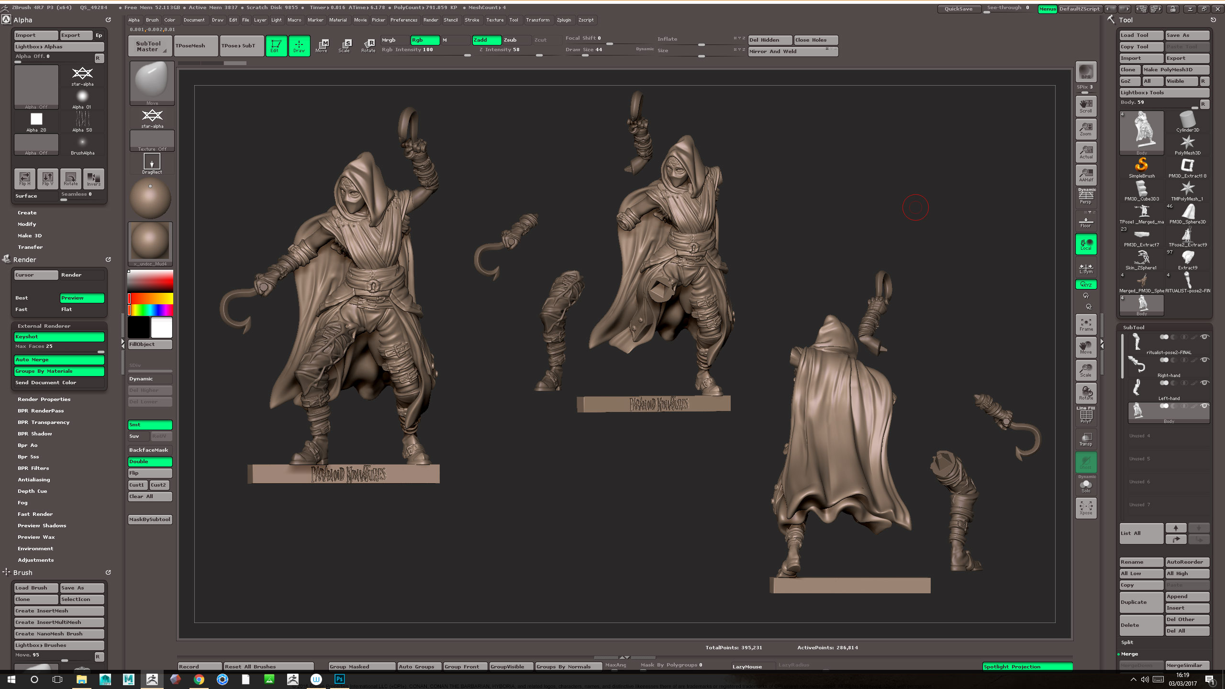1225x689 pixels.
Task: Select Rotate mode in top shelf
Action: pyautogui.click(x=368, y=46)
